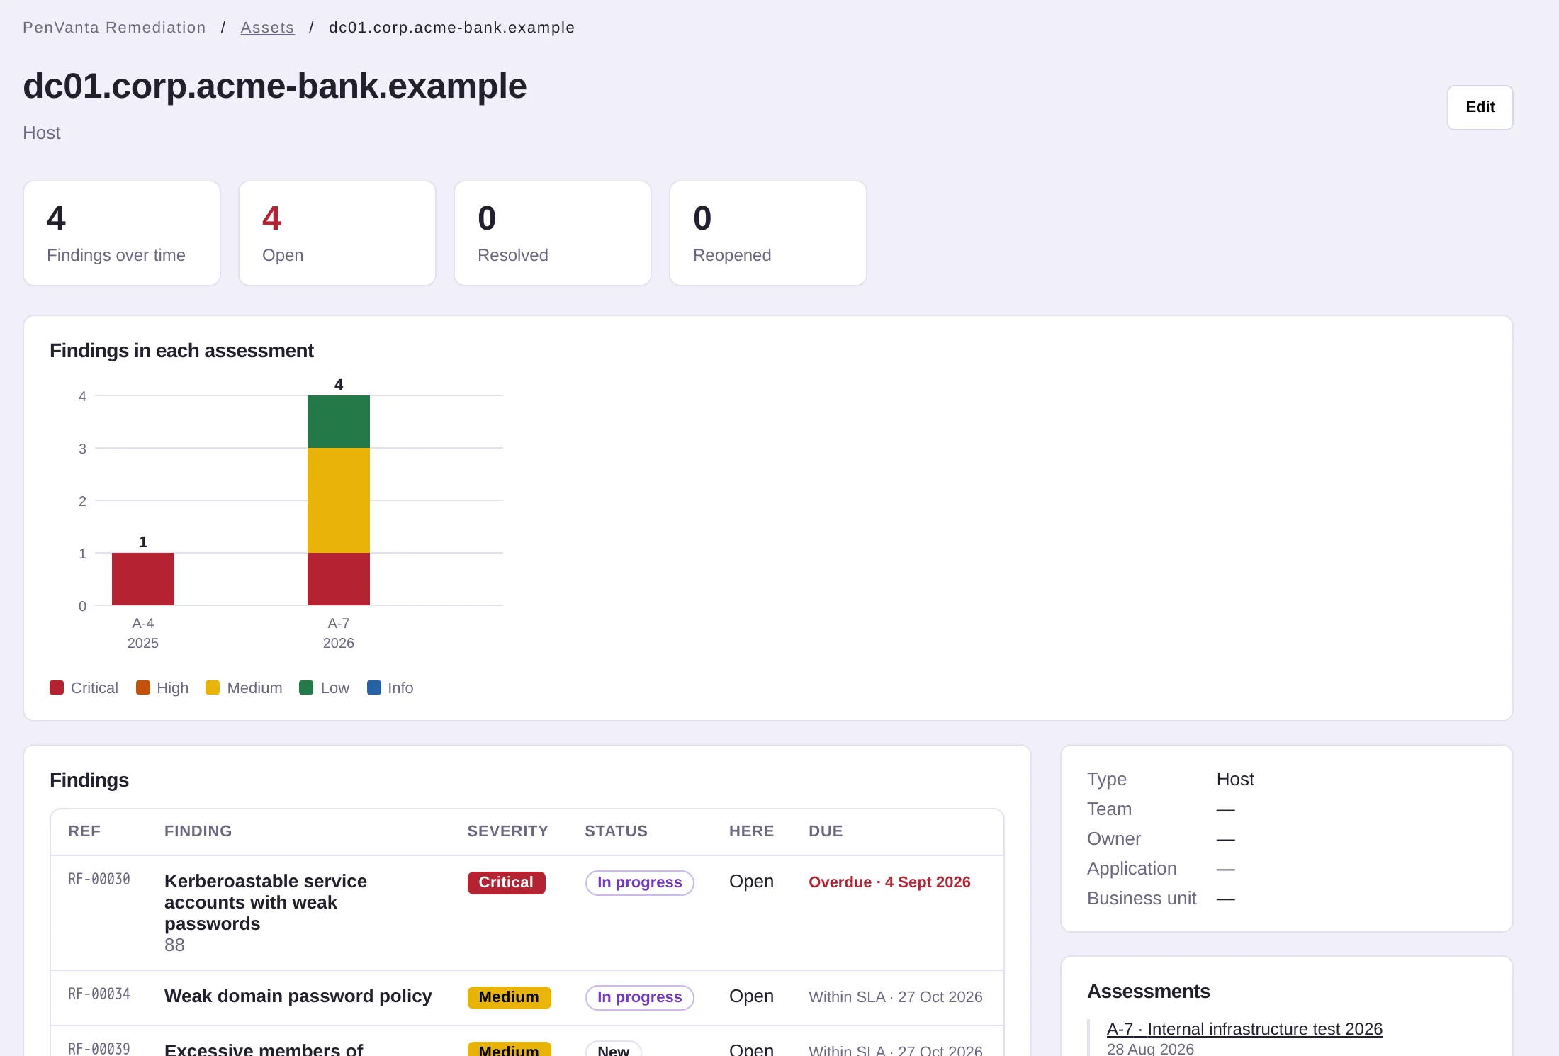This screenshot has width=1559, height=1056.
Task: Click the A-4 2025 critical bar
Action: [x=143, y=579]
